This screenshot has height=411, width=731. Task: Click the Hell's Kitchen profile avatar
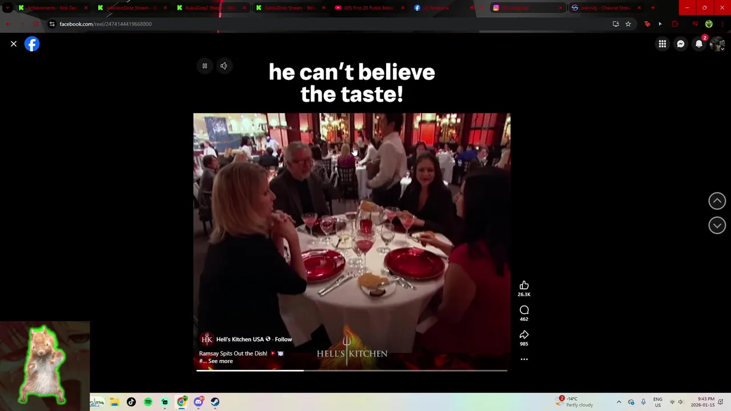pyautogui.click(x=207, y=340)
